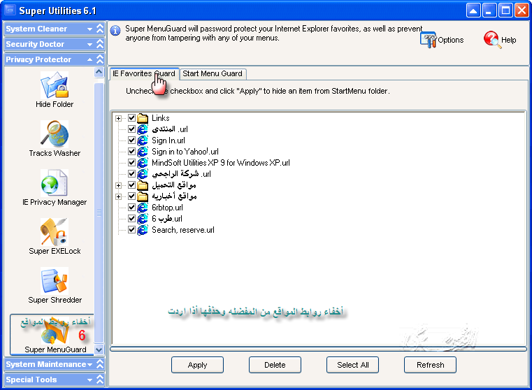532x390 pixels.
Task: Expand Special Tools with double chevron
Action: [100, 380]
